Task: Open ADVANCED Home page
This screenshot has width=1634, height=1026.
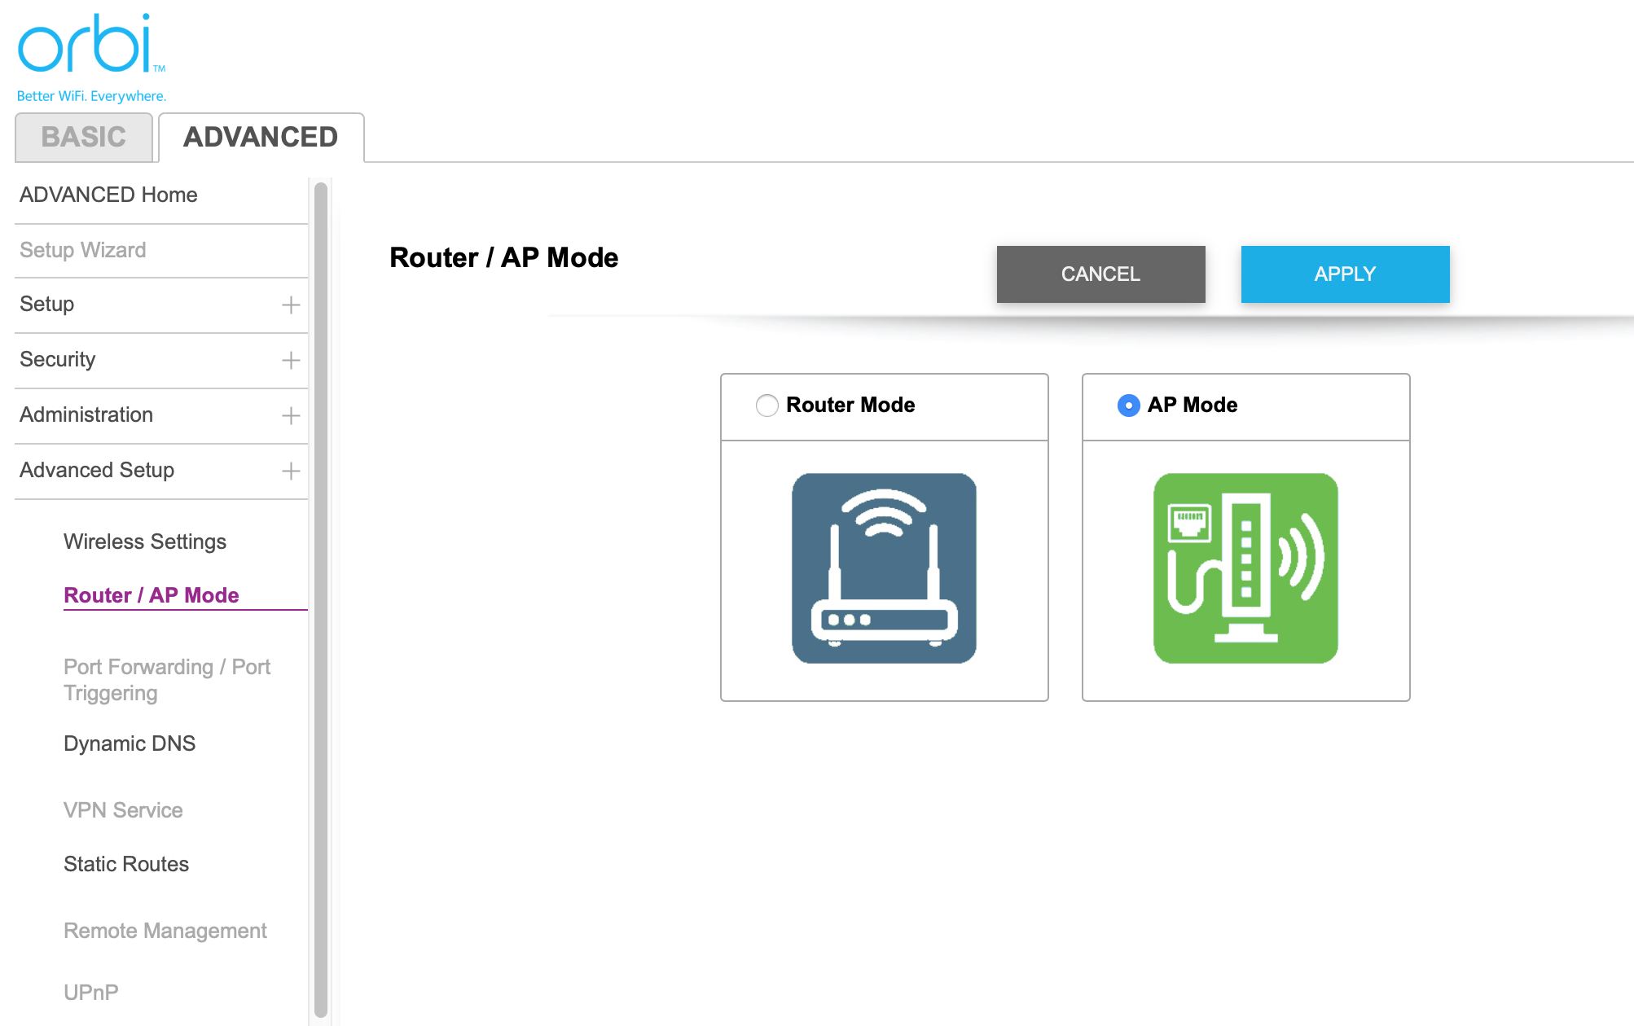Action: point(108,195)
